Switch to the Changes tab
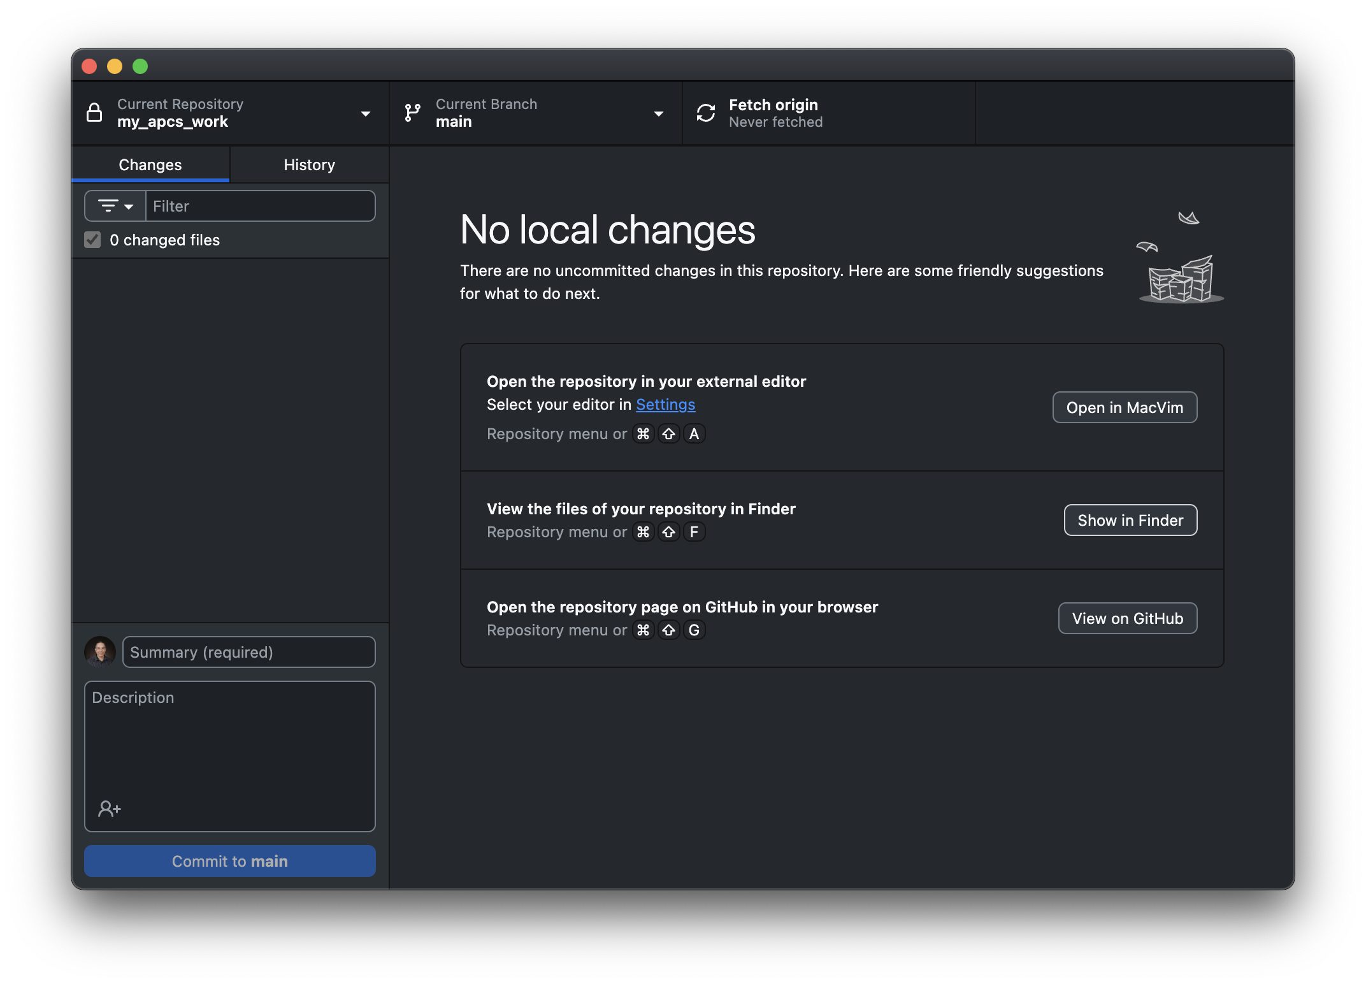This screenshot has height=984, width=1366. click(150, 164)
